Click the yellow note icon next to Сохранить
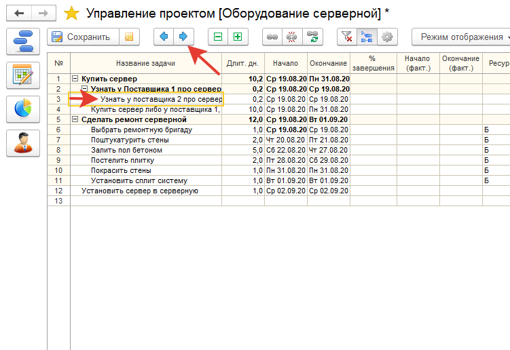This screenshot has height=350, width=510. point(129,37)
